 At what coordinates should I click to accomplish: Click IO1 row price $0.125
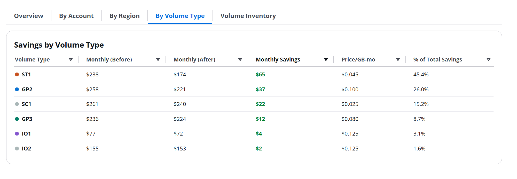click(350, 134)
